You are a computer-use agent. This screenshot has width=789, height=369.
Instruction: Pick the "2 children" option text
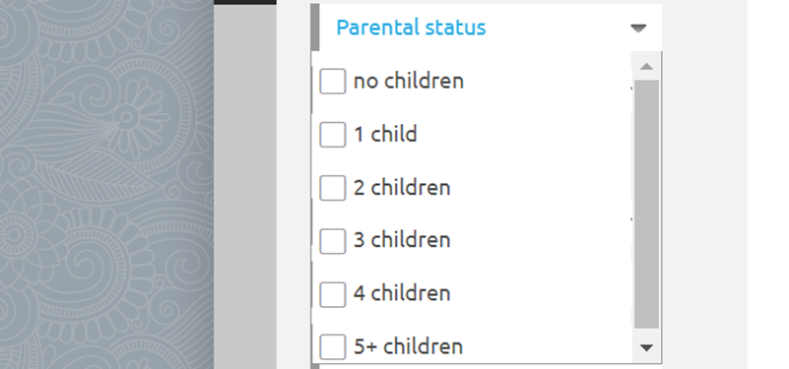(x=402, y=188)
